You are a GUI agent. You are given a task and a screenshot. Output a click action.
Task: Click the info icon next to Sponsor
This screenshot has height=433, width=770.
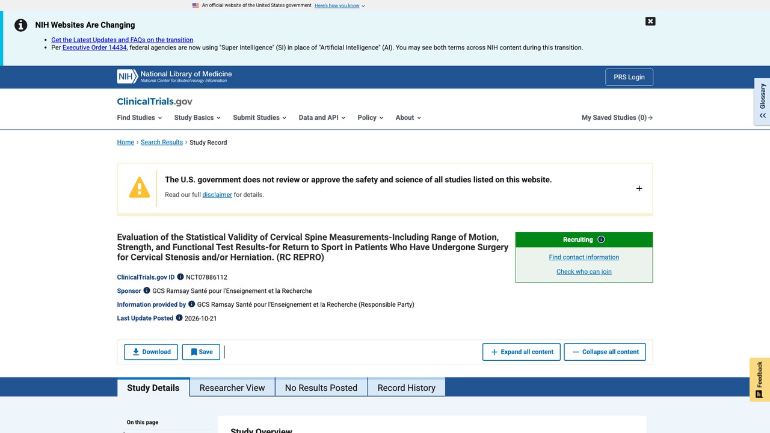click(147, 290)
